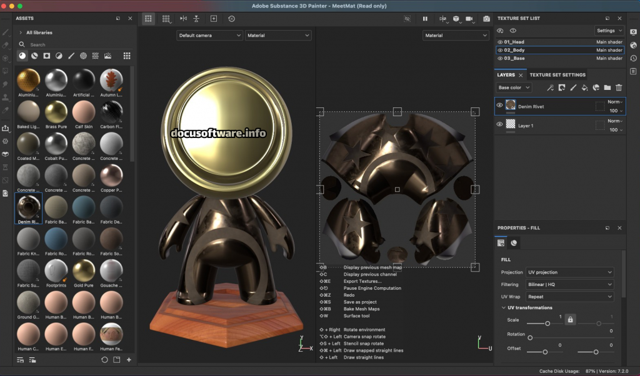Open the Bilinear | HQ filtering dropdown

click(569, 285)
